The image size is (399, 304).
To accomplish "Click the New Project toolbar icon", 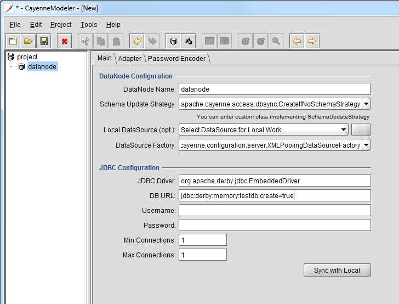I will coord(13,41).
